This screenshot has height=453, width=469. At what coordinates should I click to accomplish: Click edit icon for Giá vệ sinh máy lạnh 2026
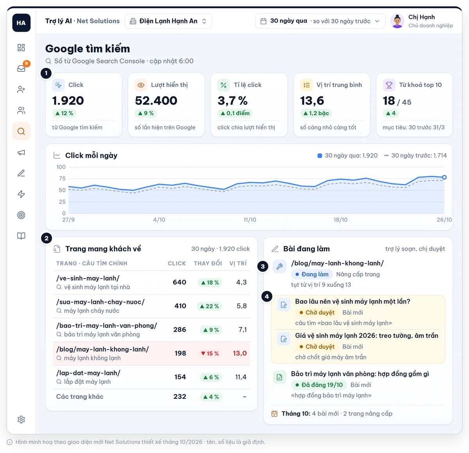(x=284, y=339)
